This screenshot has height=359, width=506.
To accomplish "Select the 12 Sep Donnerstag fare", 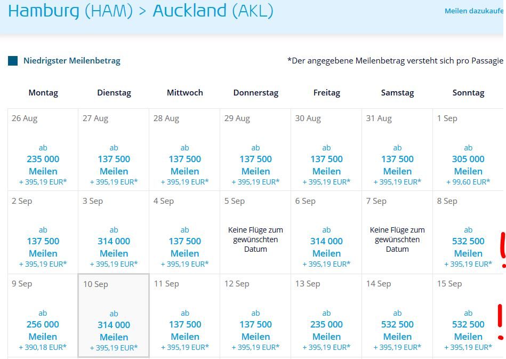I will pos(255,315).
